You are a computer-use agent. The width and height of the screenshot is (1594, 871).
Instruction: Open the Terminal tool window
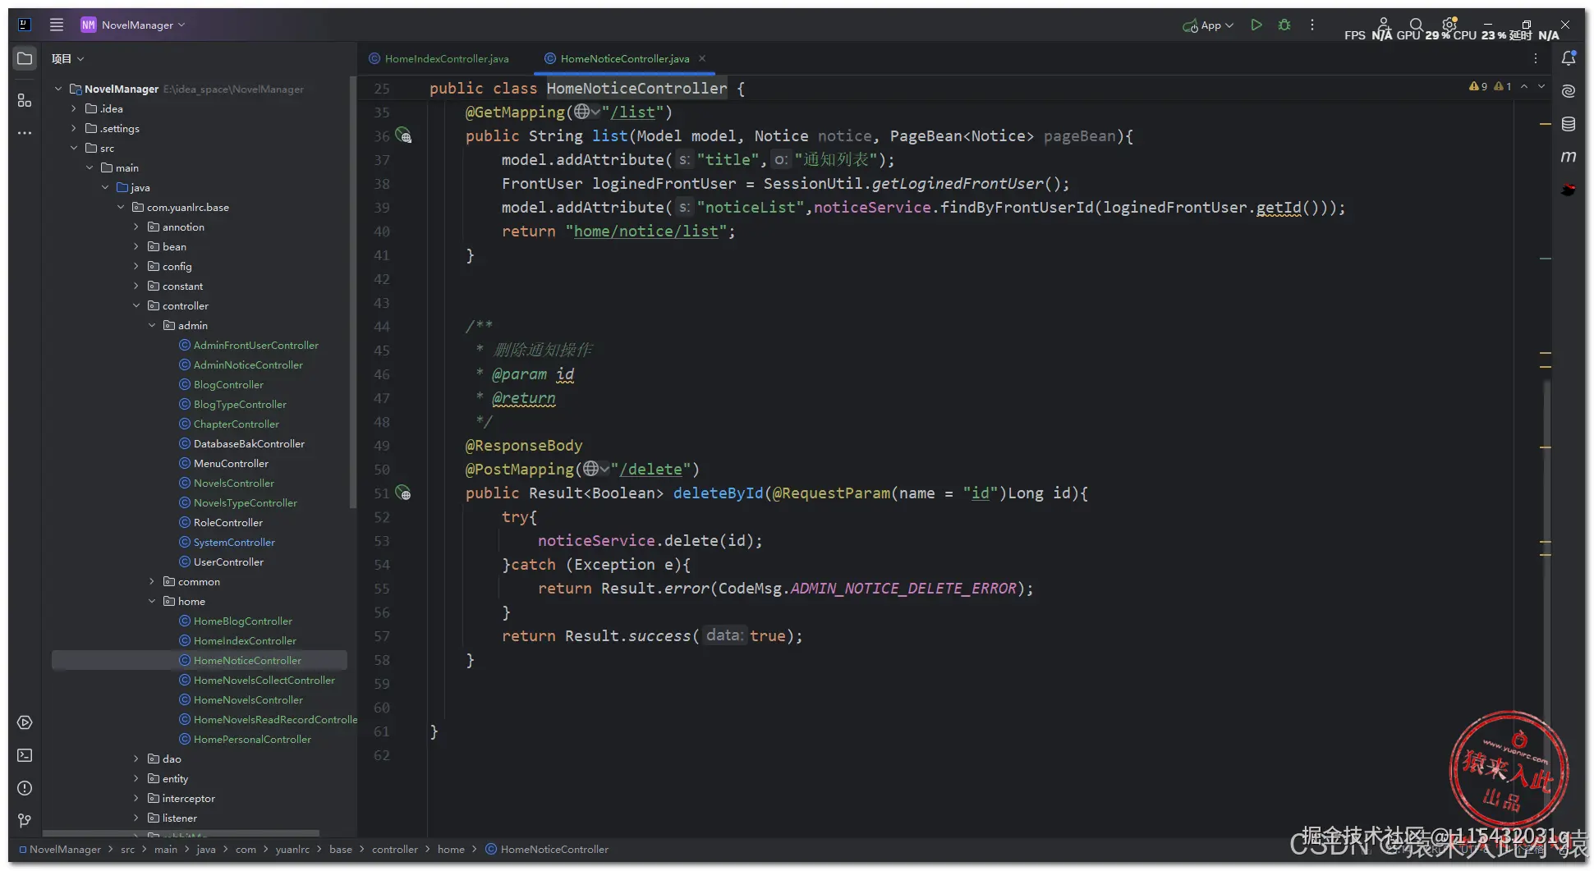(25, 755)
